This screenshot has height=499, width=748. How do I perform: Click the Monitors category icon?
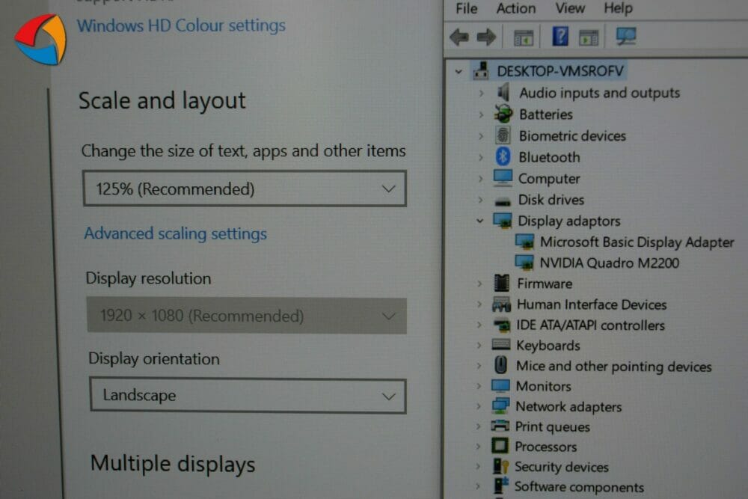click(500, 385)
